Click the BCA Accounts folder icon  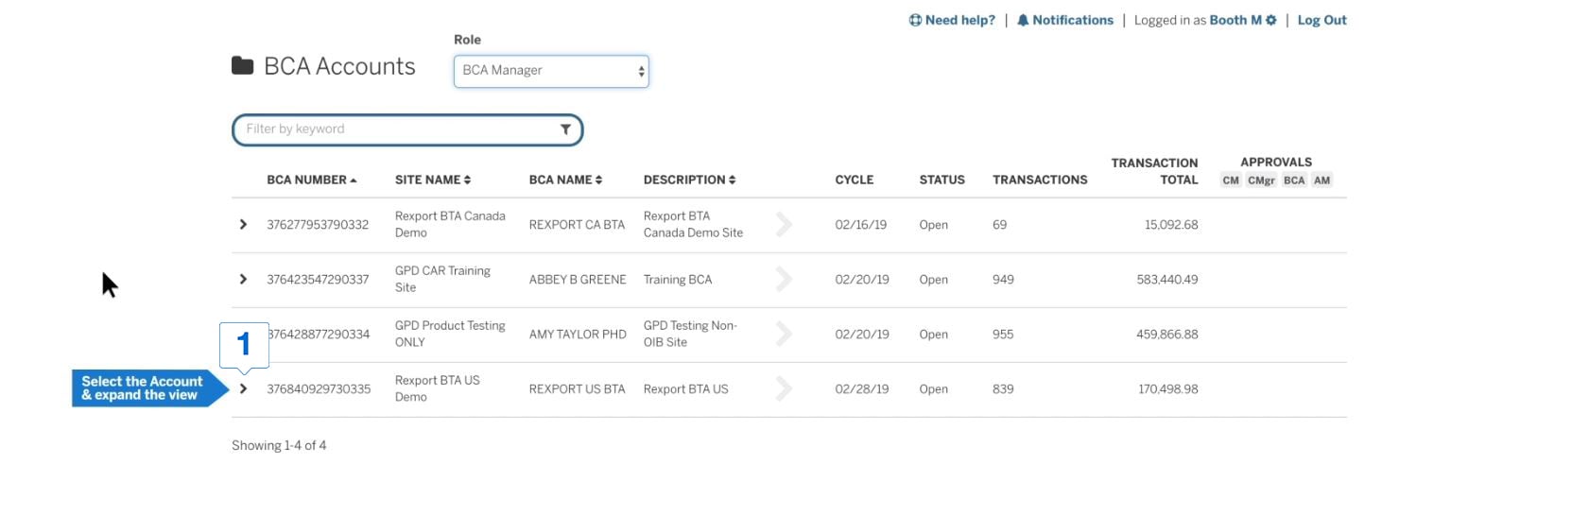(242, 65)
